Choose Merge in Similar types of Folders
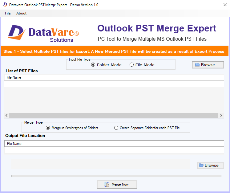Image resolution: width=230 pixels, height=193 pixels. click(72, 128)
